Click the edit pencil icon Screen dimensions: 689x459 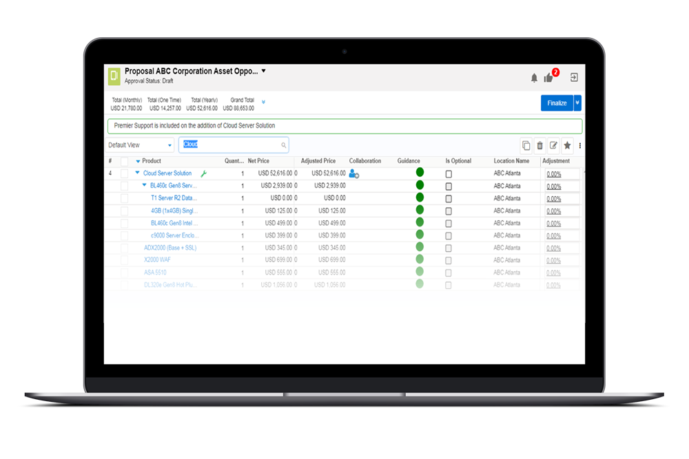tap(554, 145)
